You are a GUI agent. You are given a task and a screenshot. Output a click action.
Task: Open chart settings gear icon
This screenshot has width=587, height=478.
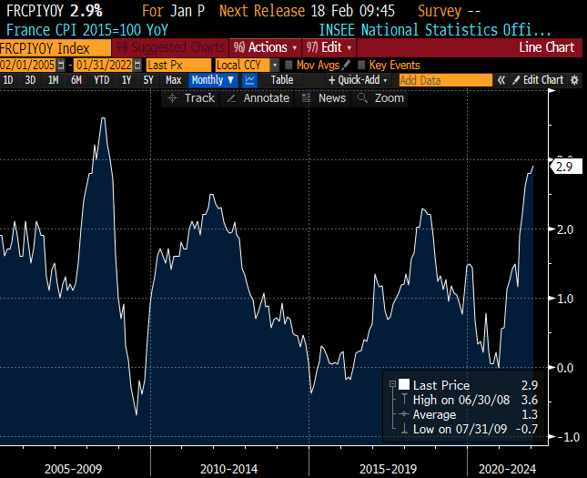[x=574, y=80]
